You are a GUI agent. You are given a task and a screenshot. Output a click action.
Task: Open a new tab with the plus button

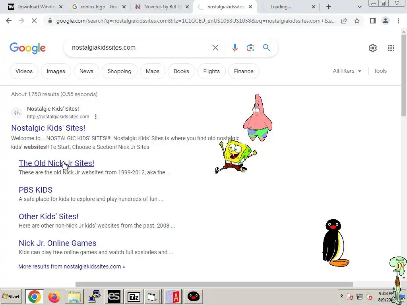(329, 7)
